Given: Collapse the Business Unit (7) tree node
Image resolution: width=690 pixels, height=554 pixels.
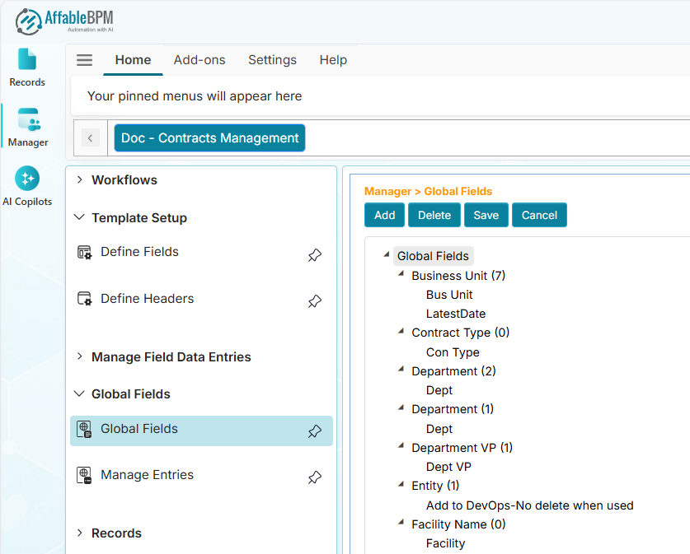Looking at the screenshot, I should (401, 274).
